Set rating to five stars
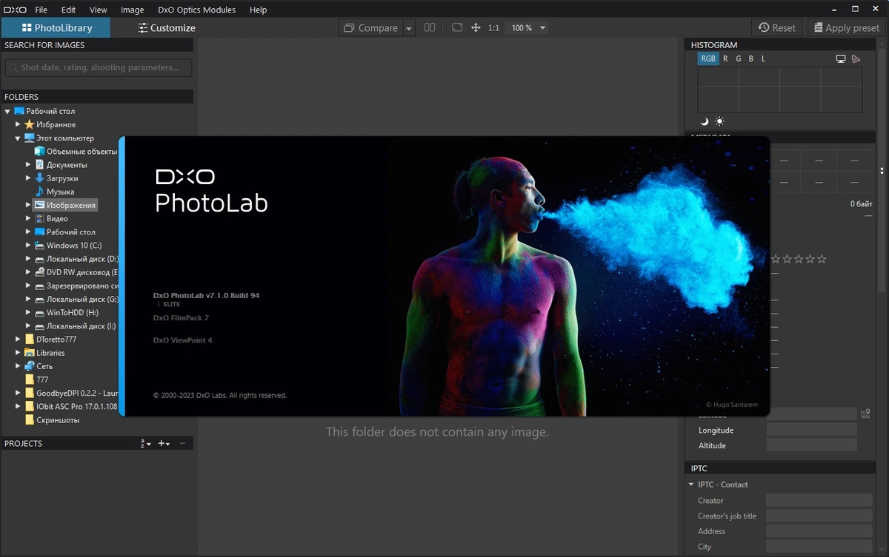 point(822,259)
